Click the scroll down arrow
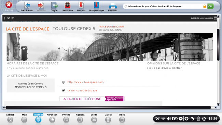Screen dimensions: 222x125 click(x=218, y=104)
